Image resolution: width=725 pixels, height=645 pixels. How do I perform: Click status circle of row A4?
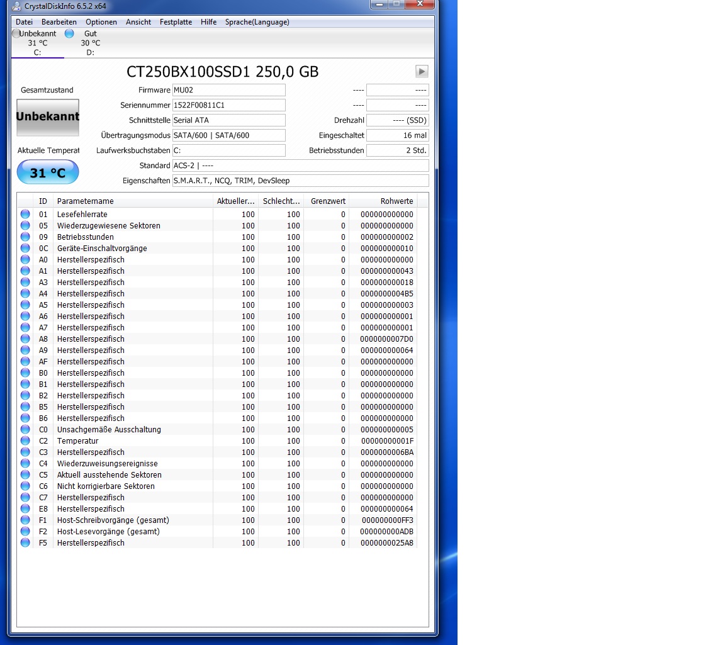pos(25,293)
